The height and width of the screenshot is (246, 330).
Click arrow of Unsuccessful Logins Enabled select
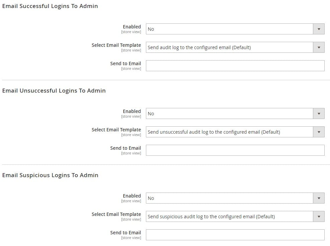click(319, 114)
